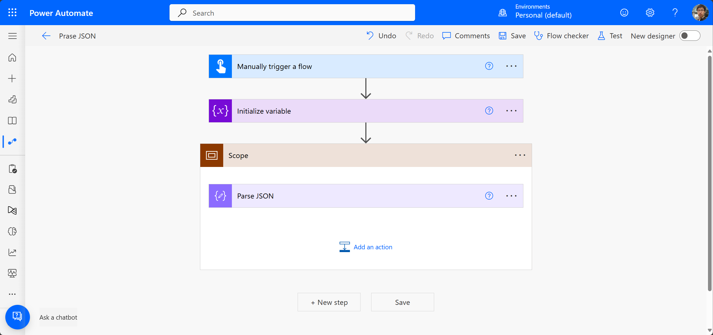This screenshot has height=335, width=713.
Task: Click the Home icon in sidebar
Action: pyautogui.click(x=12, y=58)
